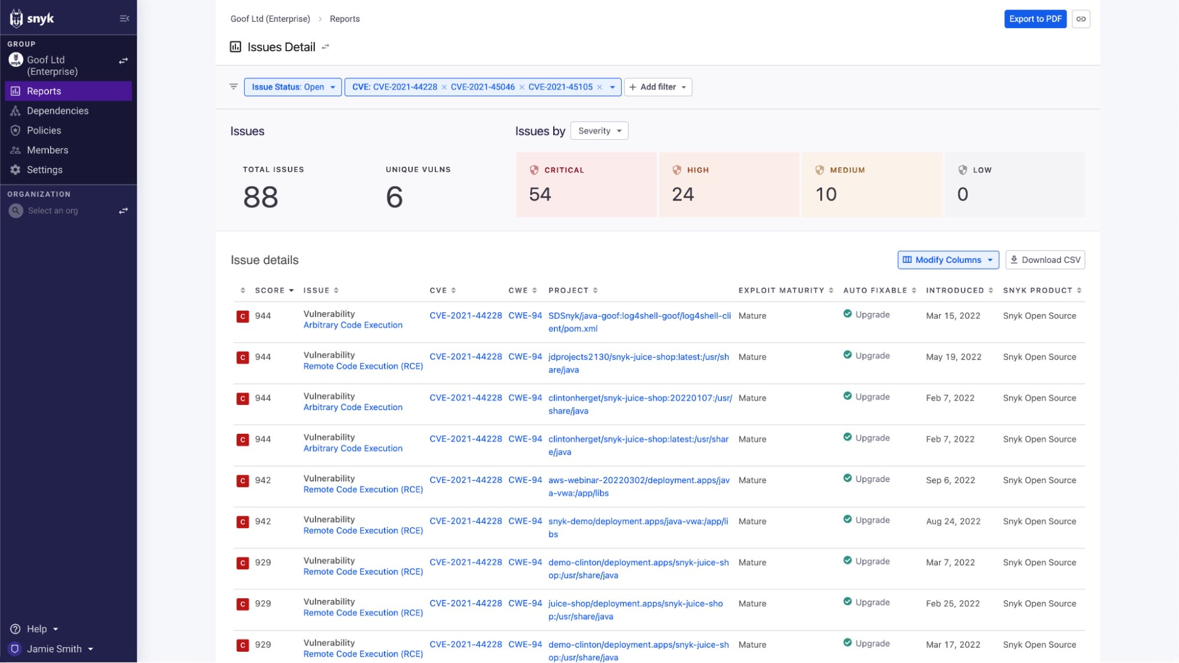Collapse the sidebar with the menu icon

pos(124,19)
